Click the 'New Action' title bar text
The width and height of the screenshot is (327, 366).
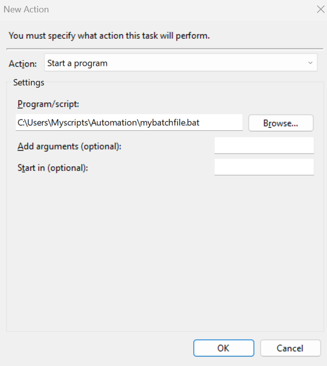click(x=26, y=9)
